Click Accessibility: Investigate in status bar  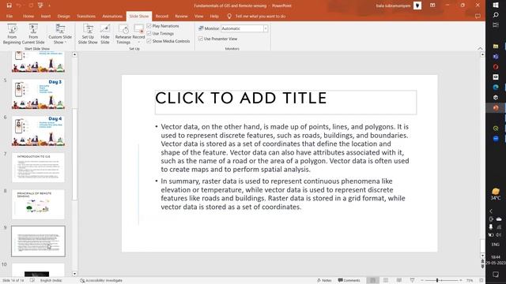point(101,281)
